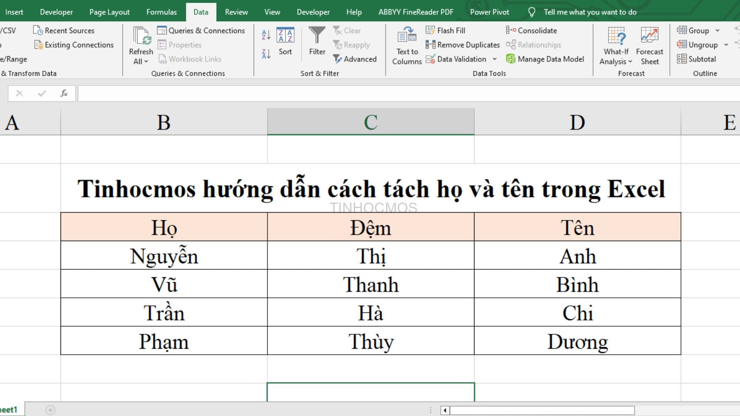740x416 pixels.
Task: Select the cell containing Thanh
Action: tap(370, 284)
